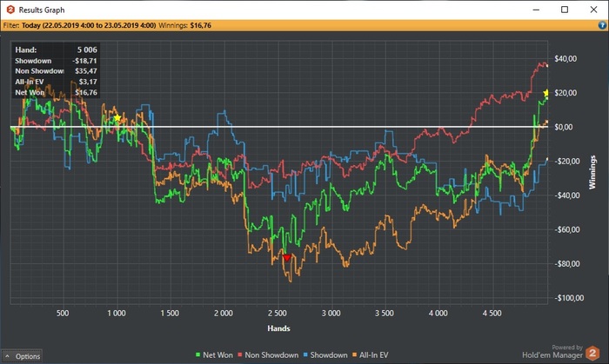The image size is (609, 364).
Task: Click the All-In EV value '$3,17'
Action: tap(88, 82)
